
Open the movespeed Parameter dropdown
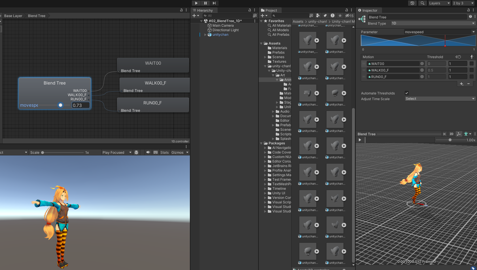(440, 32)
